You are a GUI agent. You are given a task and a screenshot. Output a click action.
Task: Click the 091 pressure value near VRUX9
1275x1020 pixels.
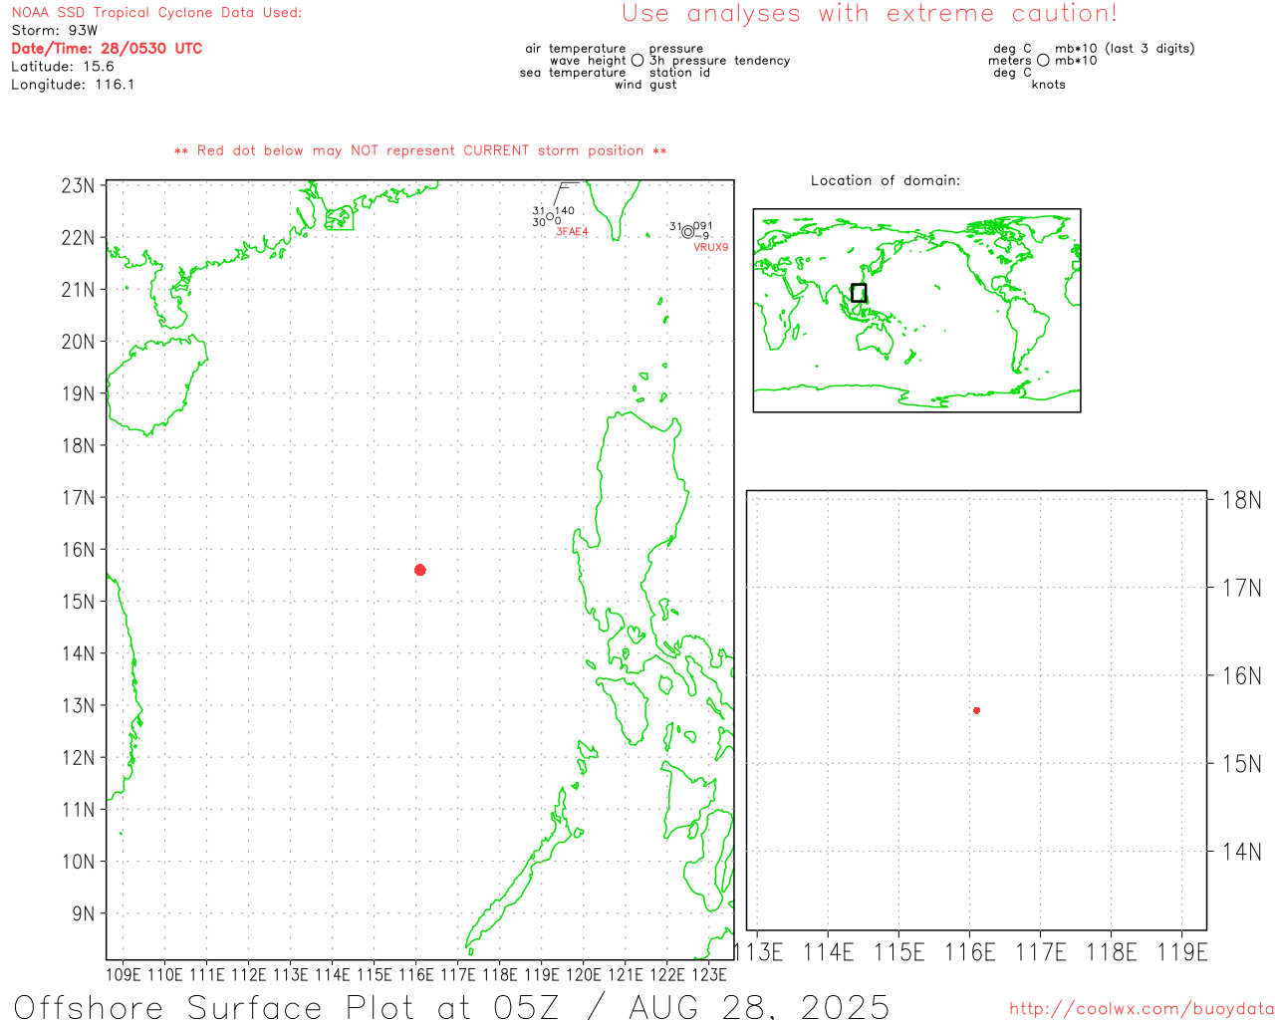coord(703,226)
